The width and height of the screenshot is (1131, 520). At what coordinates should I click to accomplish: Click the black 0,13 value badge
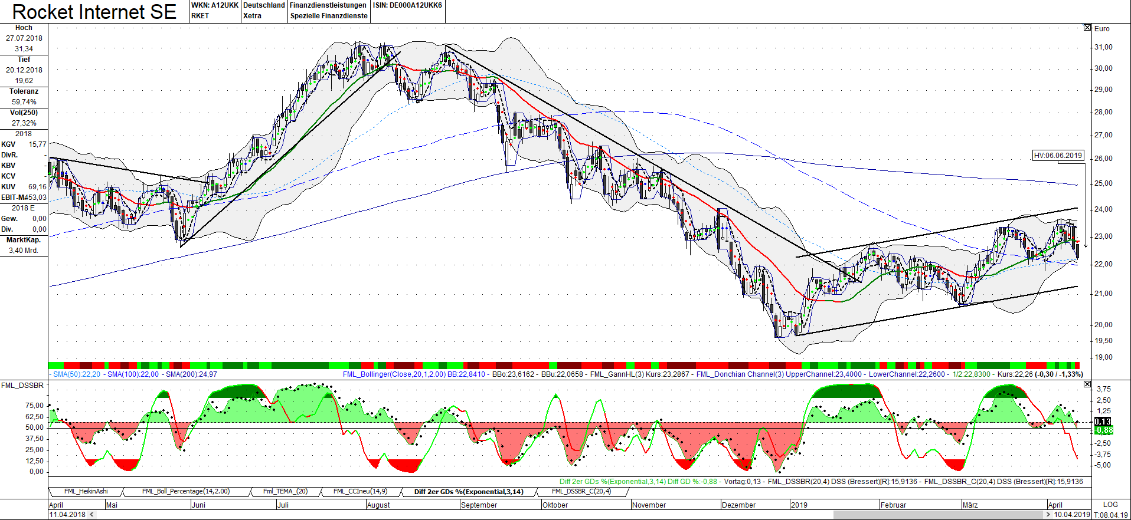[1103, 422]
